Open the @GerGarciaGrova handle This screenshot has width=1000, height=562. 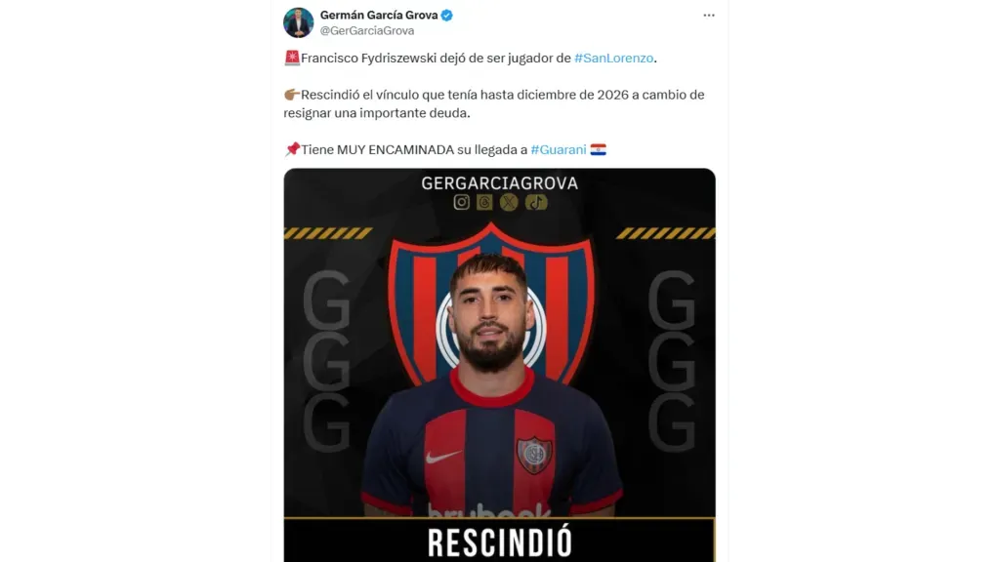[x=367, y=30]
